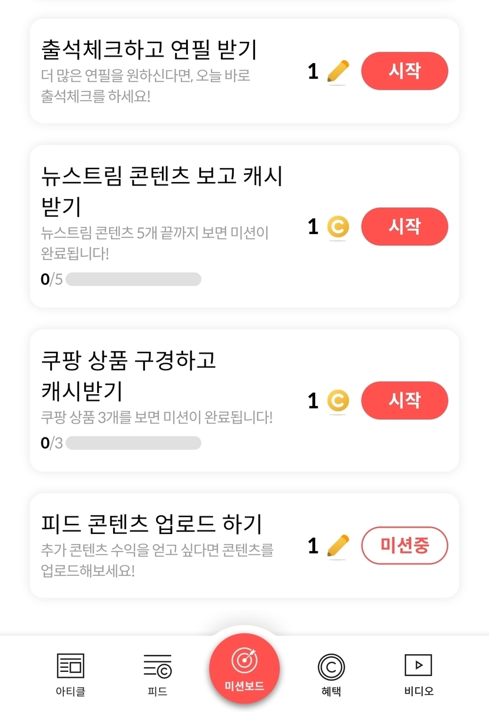Screen dimensions: 489x712
Task: Tap gold coin icon for 뉴스트림 mission
Action: (x=338, y=227)
